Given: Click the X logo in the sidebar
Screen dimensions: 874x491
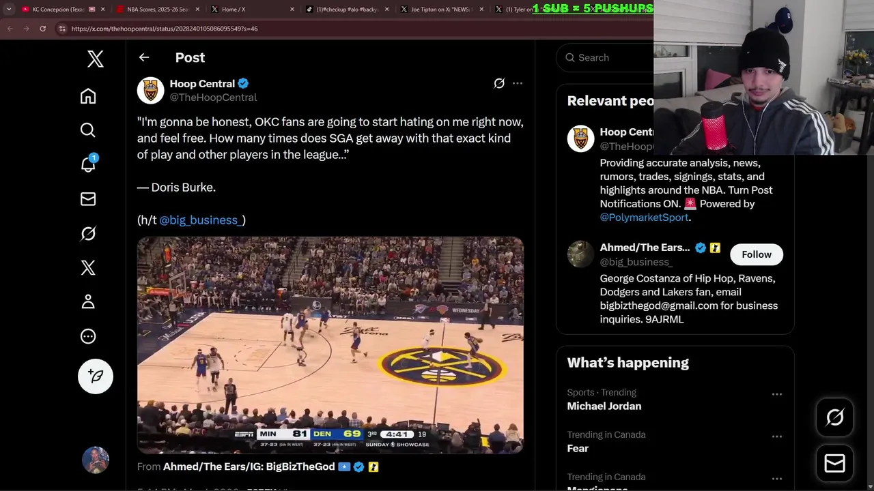Looking at the screenshot, I should point(96,59).
